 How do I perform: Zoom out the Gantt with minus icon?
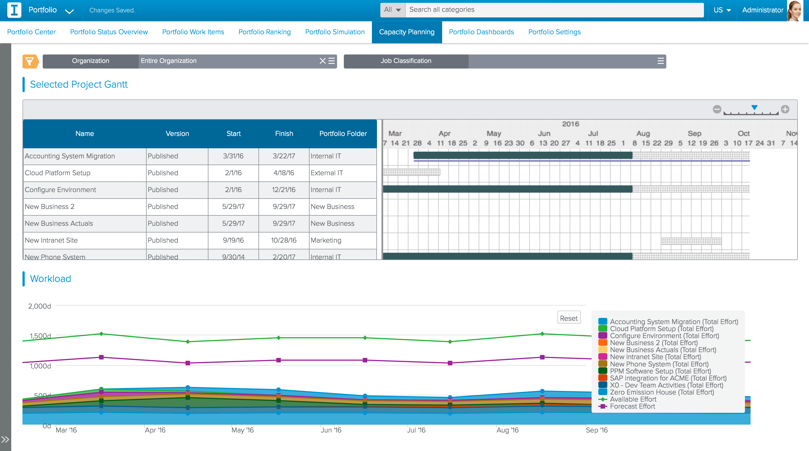tap(717, 109)
